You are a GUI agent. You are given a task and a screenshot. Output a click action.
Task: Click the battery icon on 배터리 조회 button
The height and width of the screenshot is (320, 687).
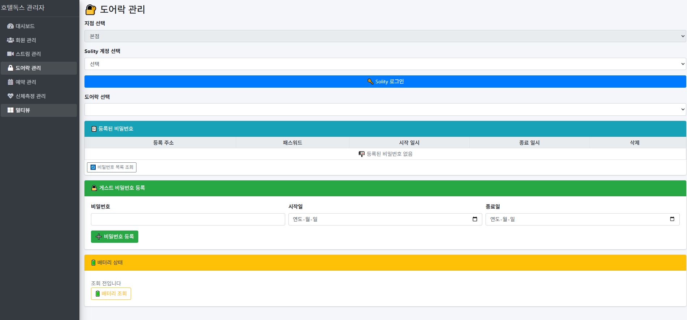(x=97, y=294)
